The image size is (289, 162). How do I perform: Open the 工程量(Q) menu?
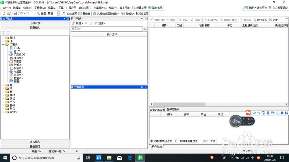click(40, 8)
